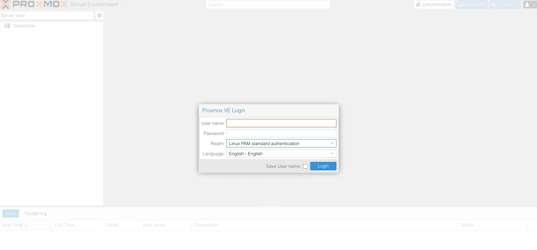Open the Language dropdown

coord(332,153)
